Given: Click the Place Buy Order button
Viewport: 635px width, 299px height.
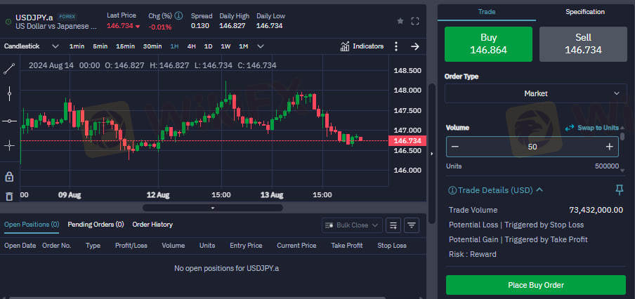Looking at the screenshot, I should tap(535, 285).
